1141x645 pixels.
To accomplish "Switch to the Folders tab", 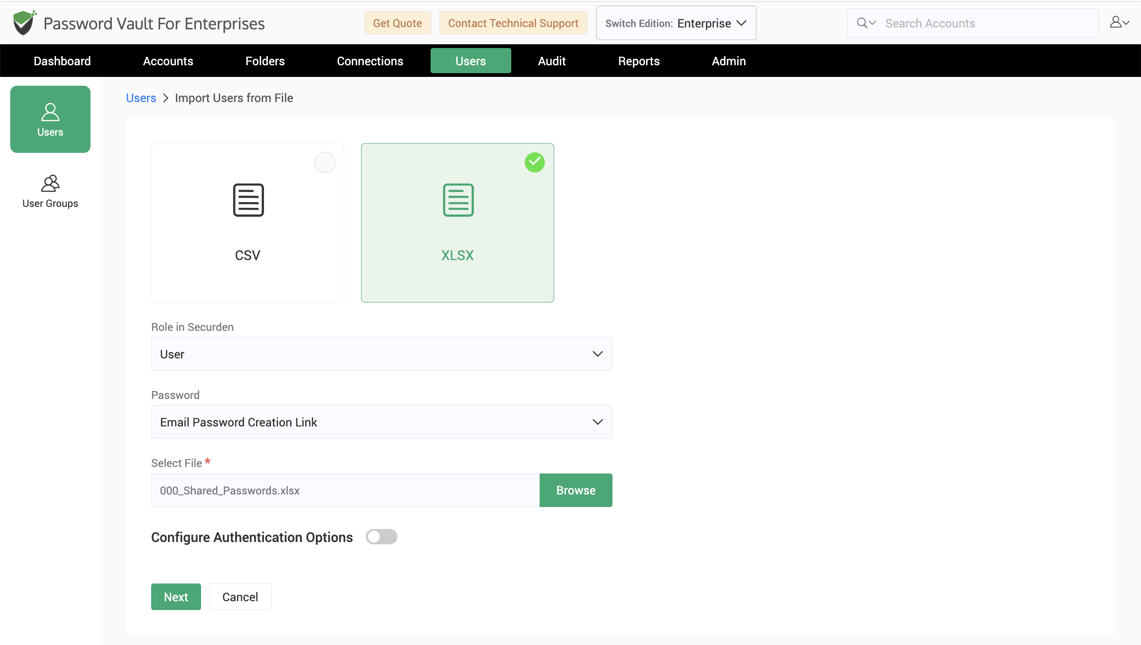I will 265,61.
